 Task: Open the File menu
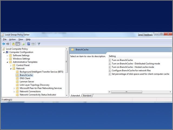(x=5, y=40)
